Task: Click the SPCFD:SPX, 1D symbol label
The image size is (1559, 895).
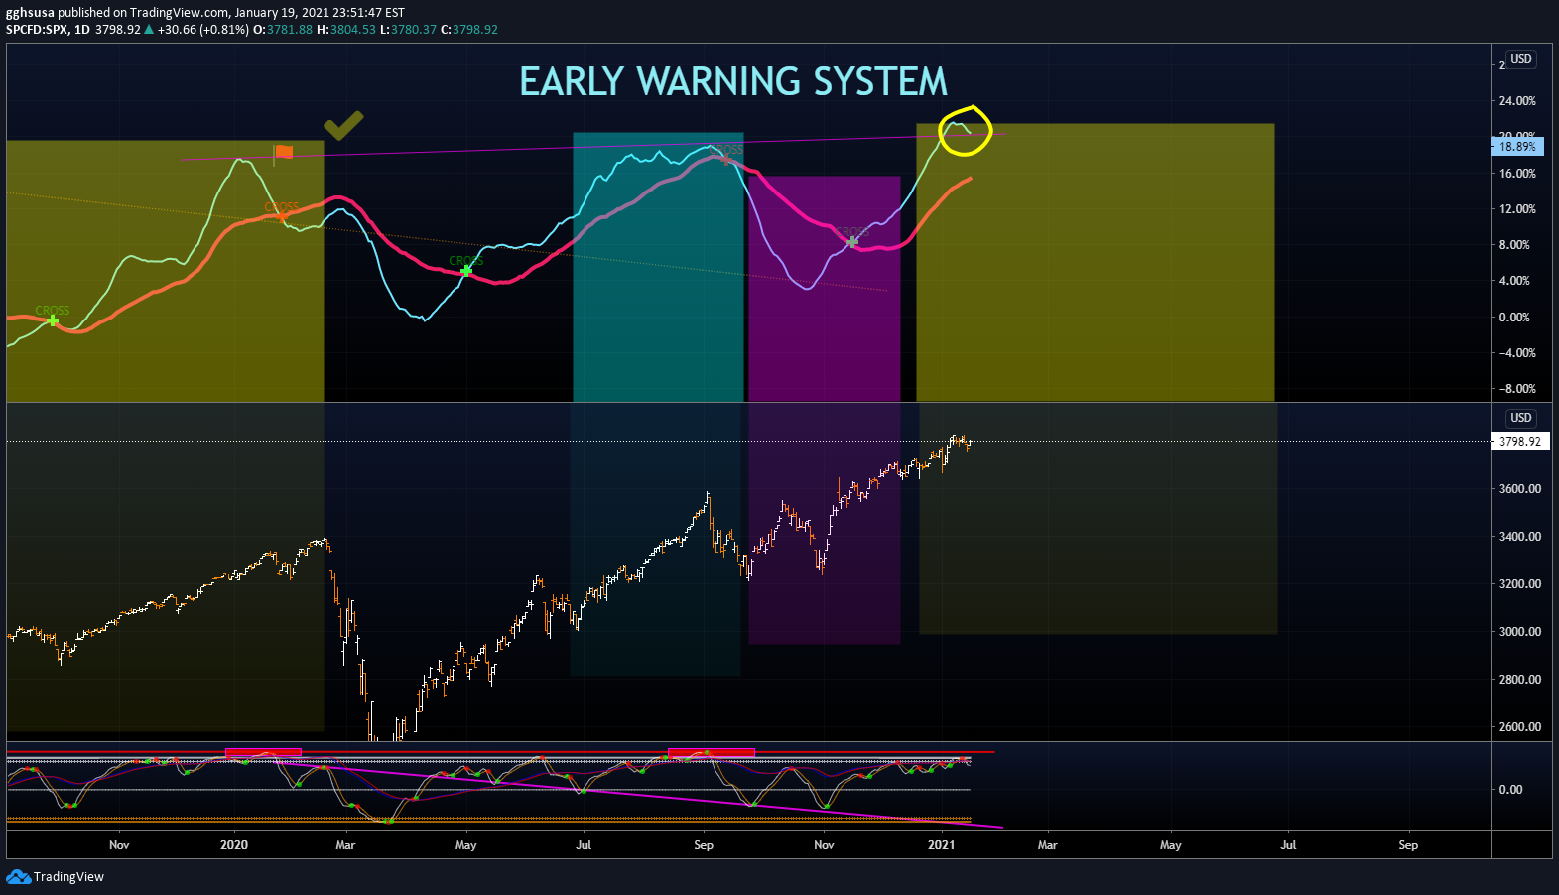Action: 48,30
